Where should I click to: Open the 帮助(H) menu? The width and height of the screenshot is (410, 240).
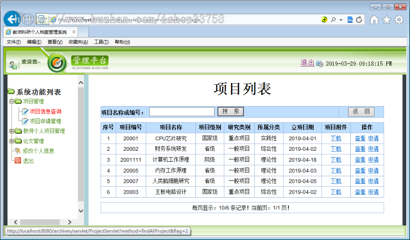pos(122,42)
